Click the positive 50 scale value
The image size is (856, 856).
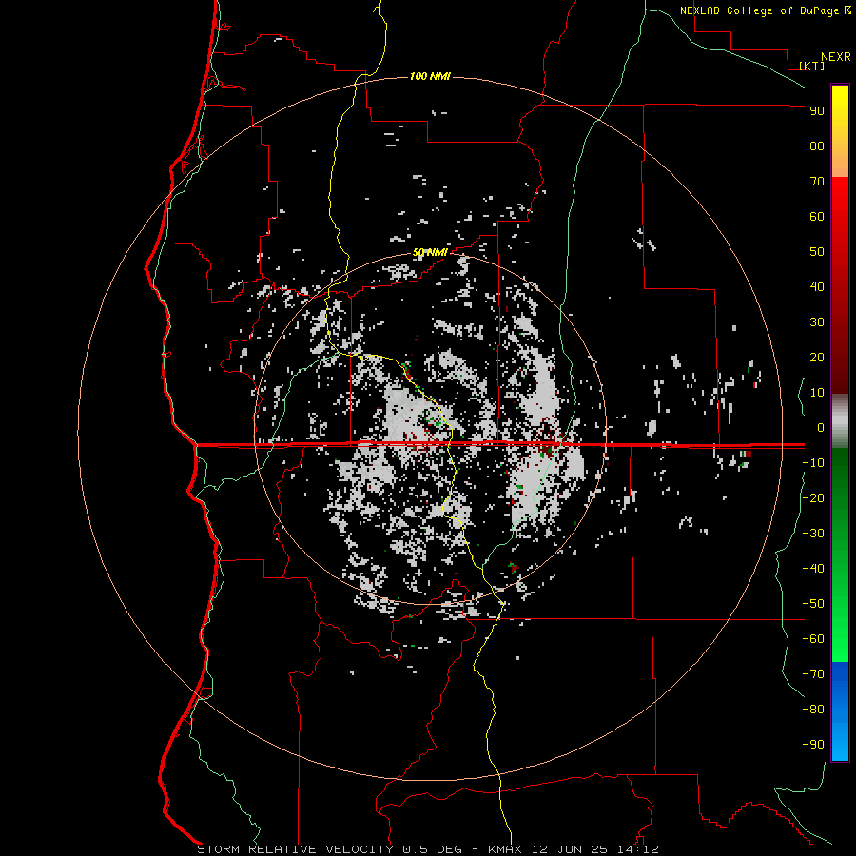817,252
